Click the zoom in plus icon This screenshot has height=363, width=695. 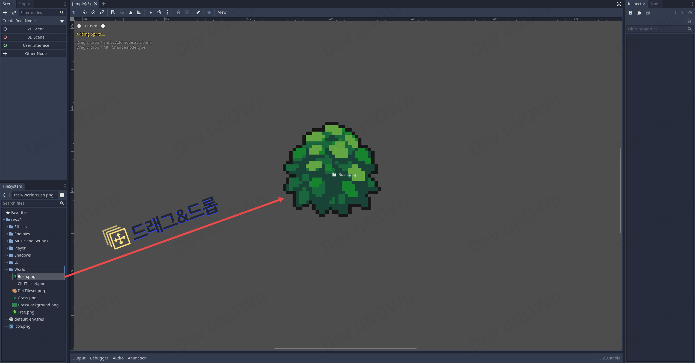point(103,26)
